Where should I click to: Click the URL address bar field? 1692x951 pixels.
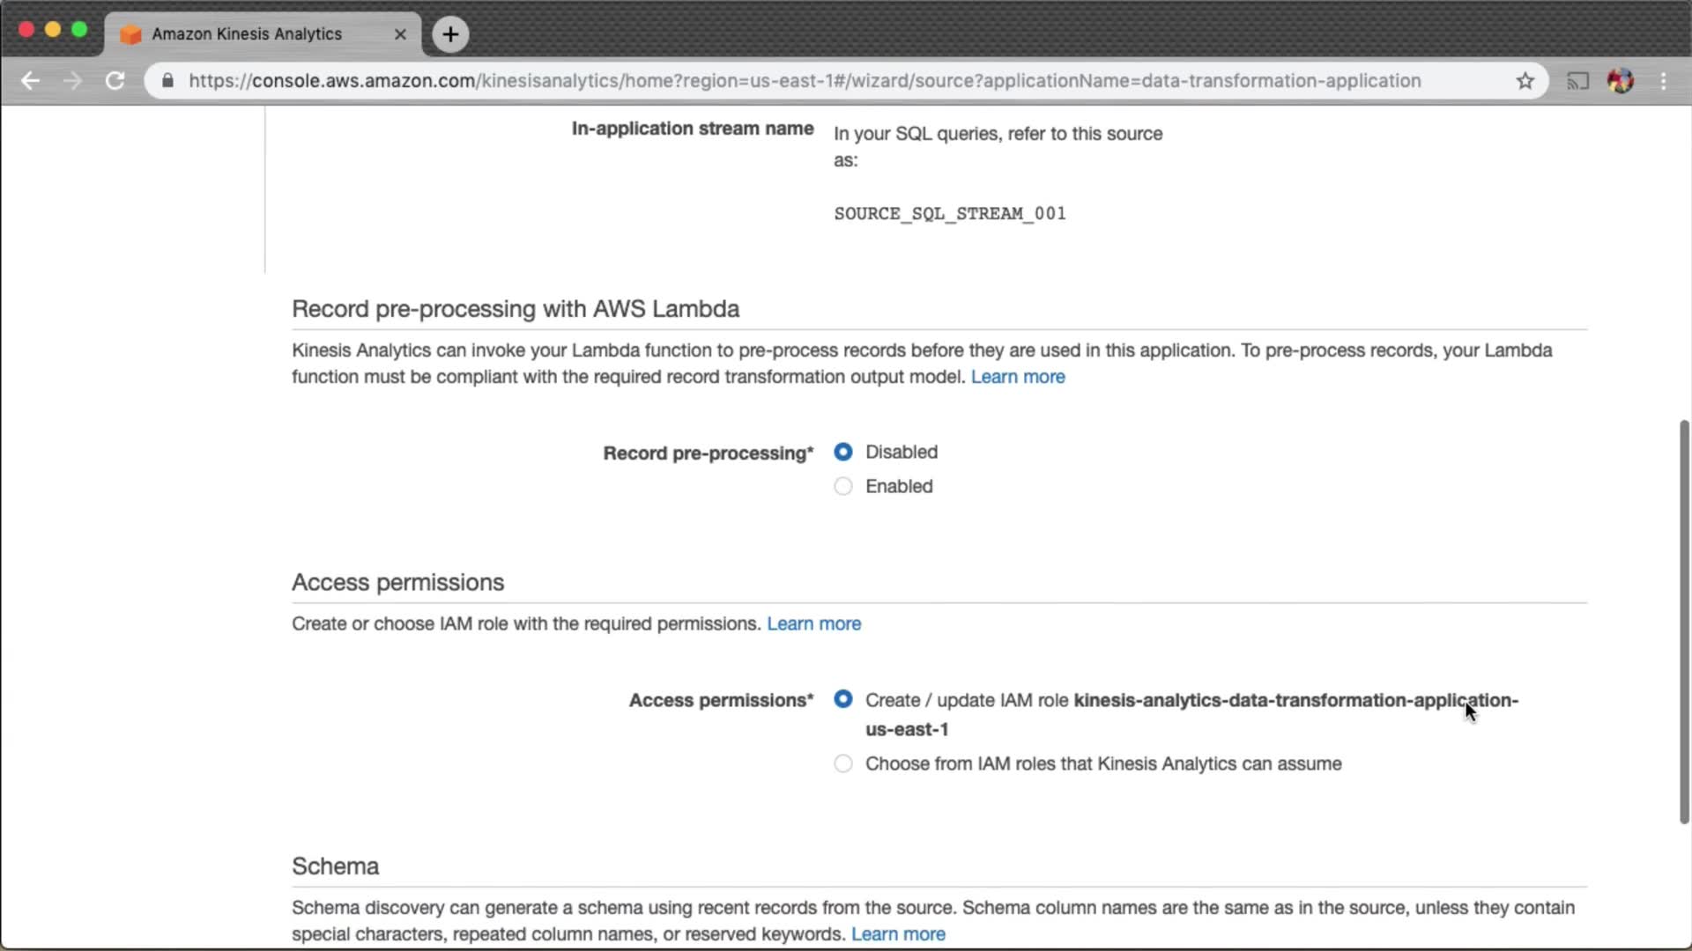click(x=804, y=81)
